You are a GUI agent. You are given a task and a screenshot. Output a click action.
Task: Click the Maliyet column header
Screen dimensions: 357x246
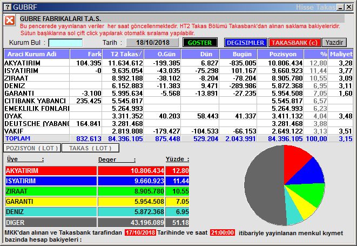(340, 54)
